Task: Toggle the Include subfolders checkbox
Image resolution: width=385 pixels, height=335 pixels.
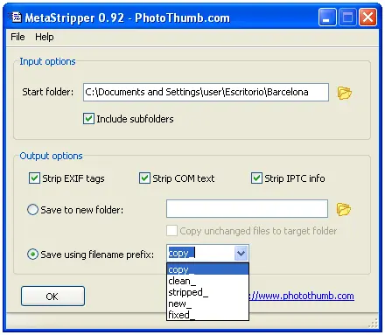Action: [88, 119]
